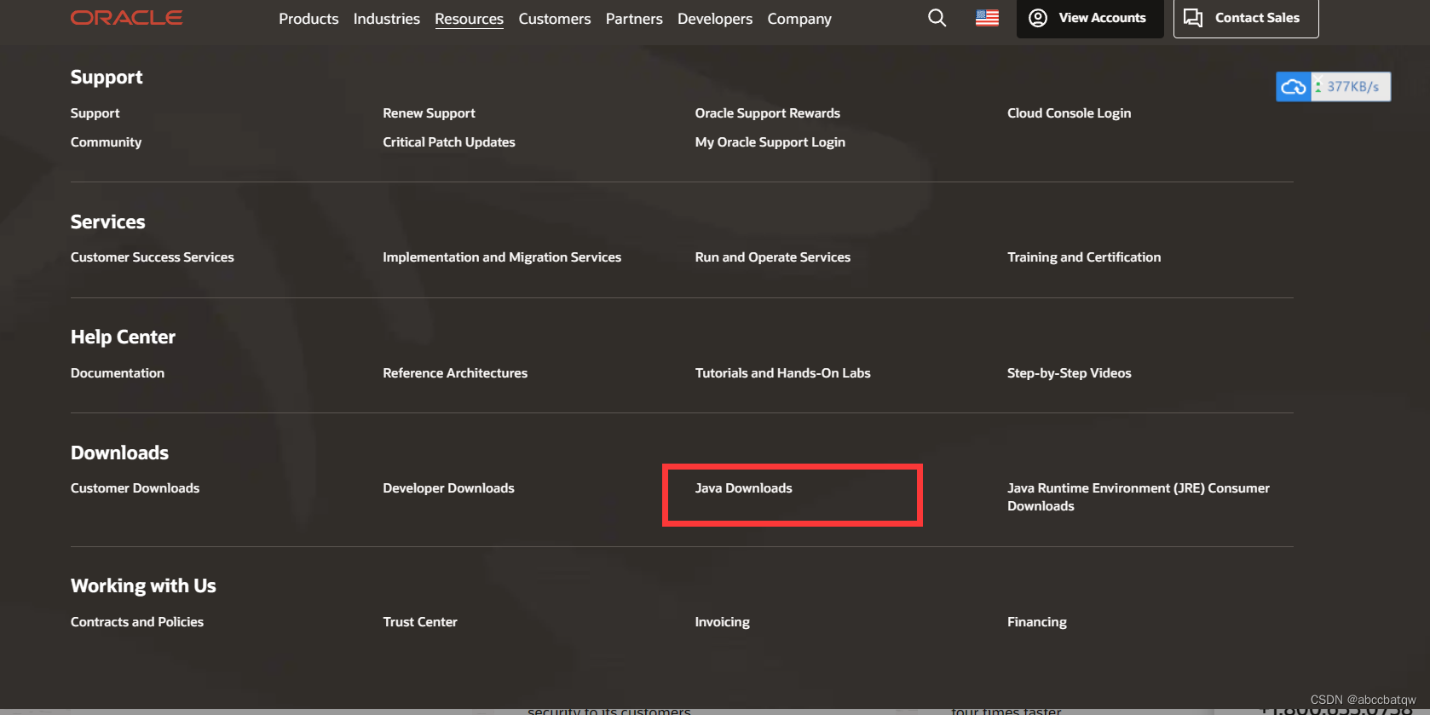Open Customer Downloads

click(x=136, y=488)
